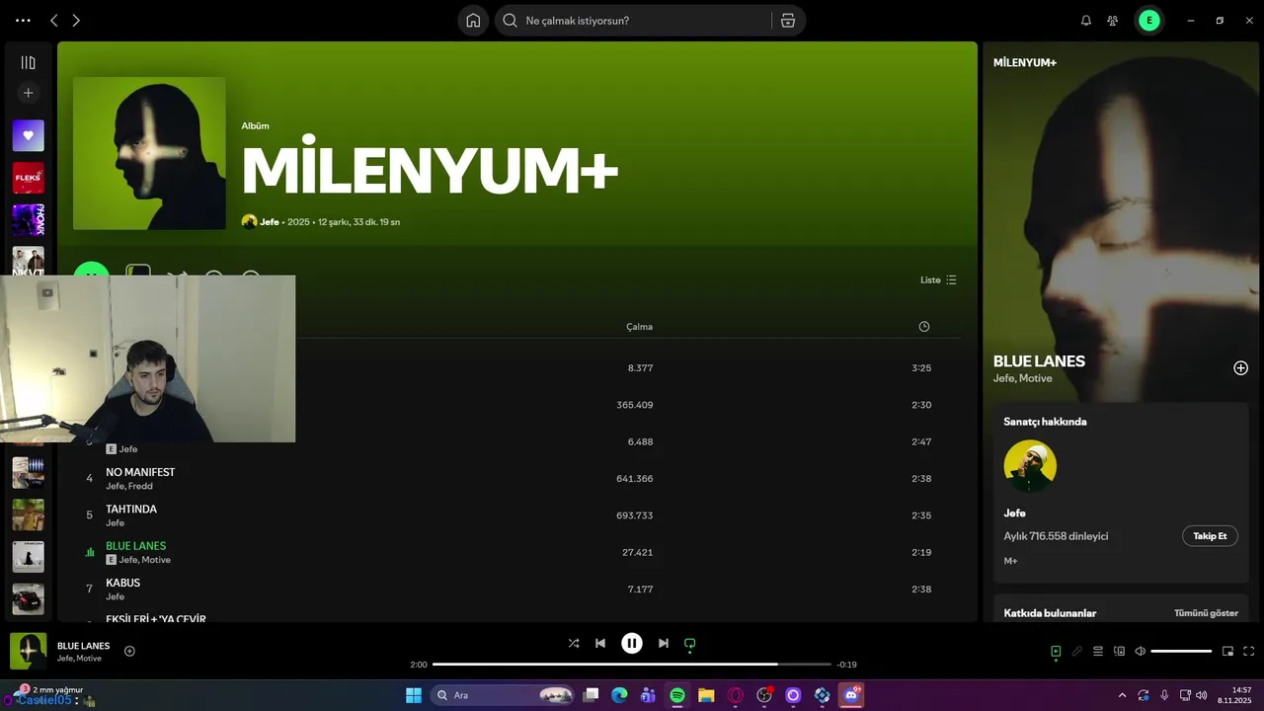Viewport: 1264px width, 711px height.
Task: Expand Your Library sidebar
Action: [29, 62]
